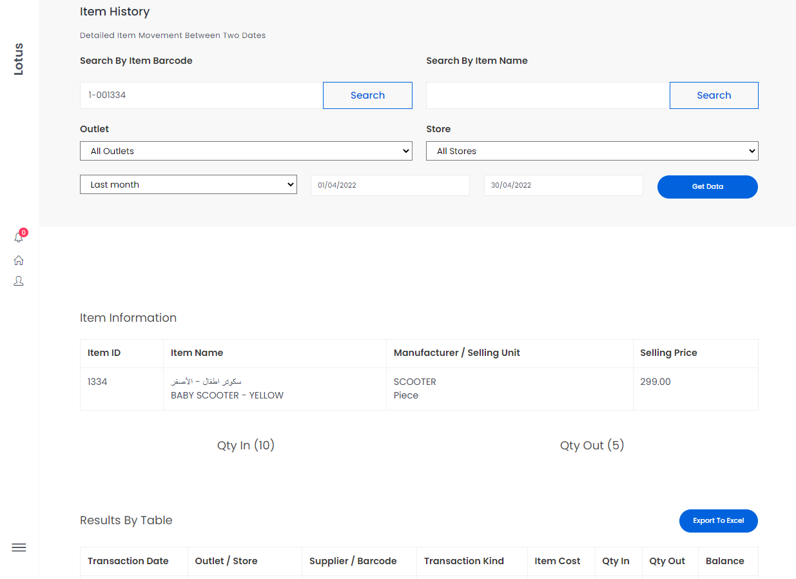Screen dimensions: 796x579
Task: Click the Qty Out column header
Action: click(667, 561)
